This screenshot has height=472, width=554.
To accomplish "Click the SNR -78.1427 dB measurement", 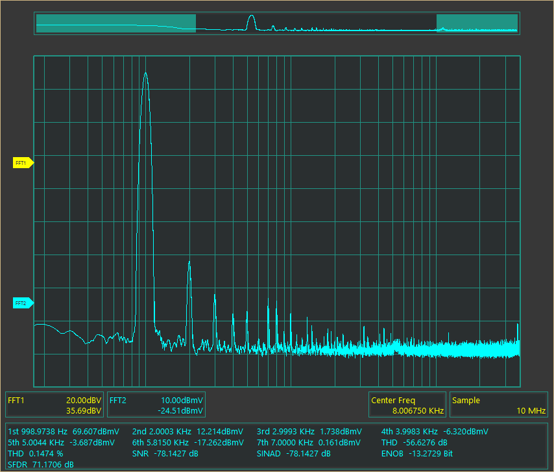I will coord(165,453).
